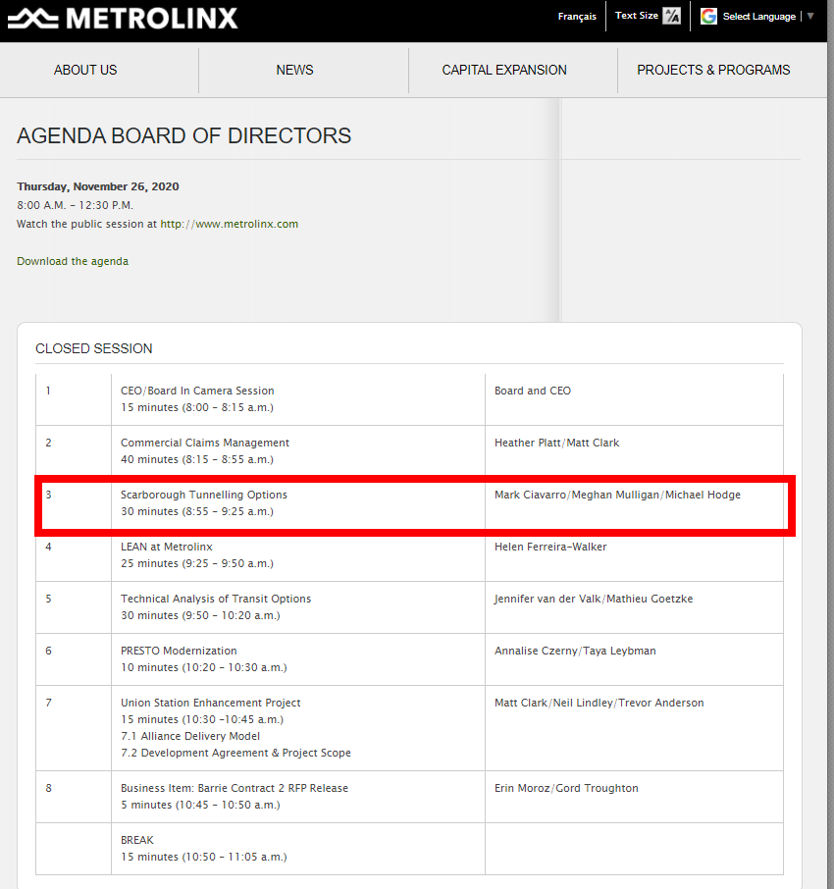Click the Text Size label
834x889 pixels.
pos(637,16)
